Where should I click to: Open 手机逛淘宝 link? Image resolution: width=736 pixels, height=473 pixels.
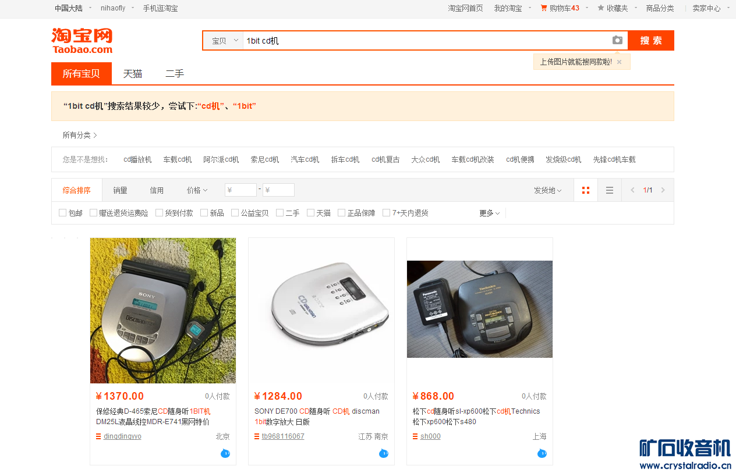(161, 8)
